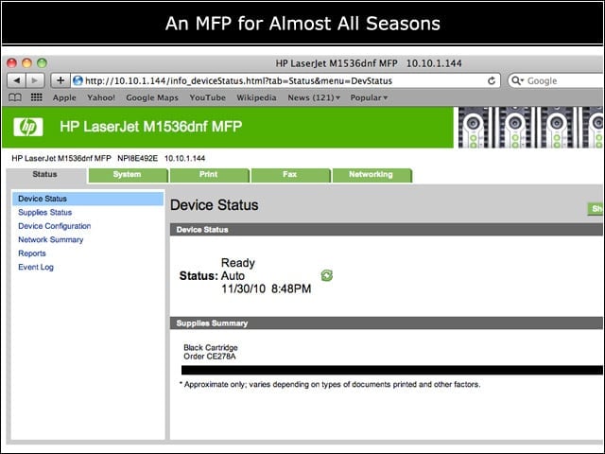Click the 'HP LaserJet M1536dnf MFP' banner title
Image resolution: width=605 pixels, height=454 pixels.
point(151,126)
